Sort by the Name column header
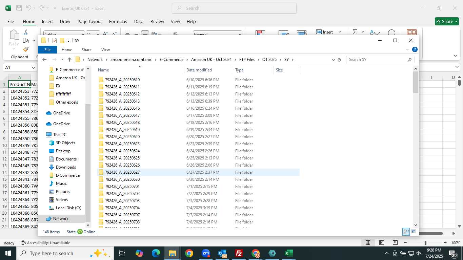Viewport: 463px width, 260px height. coord(140,70)
